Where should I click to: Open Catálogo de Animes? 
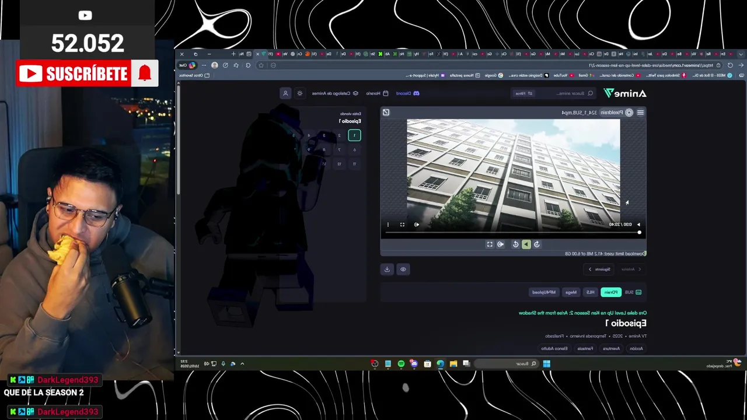pos(335,93)
